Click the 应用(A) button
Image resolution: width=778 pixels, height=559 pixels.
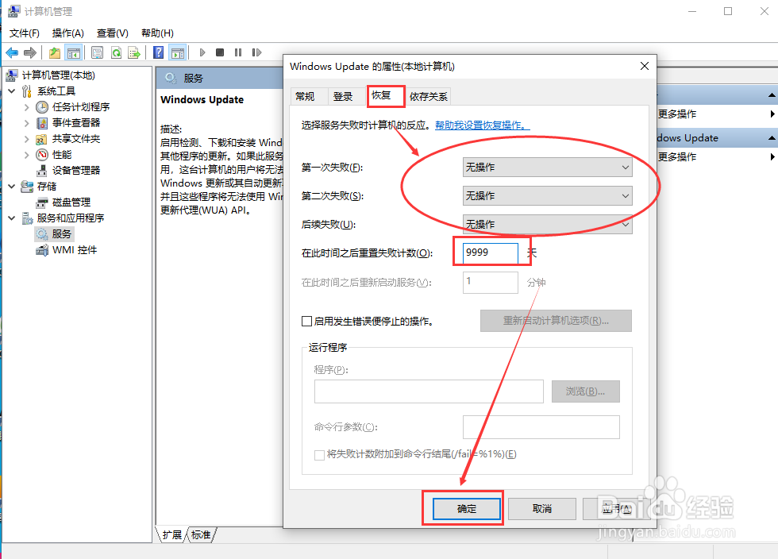(x=617, y=509)
